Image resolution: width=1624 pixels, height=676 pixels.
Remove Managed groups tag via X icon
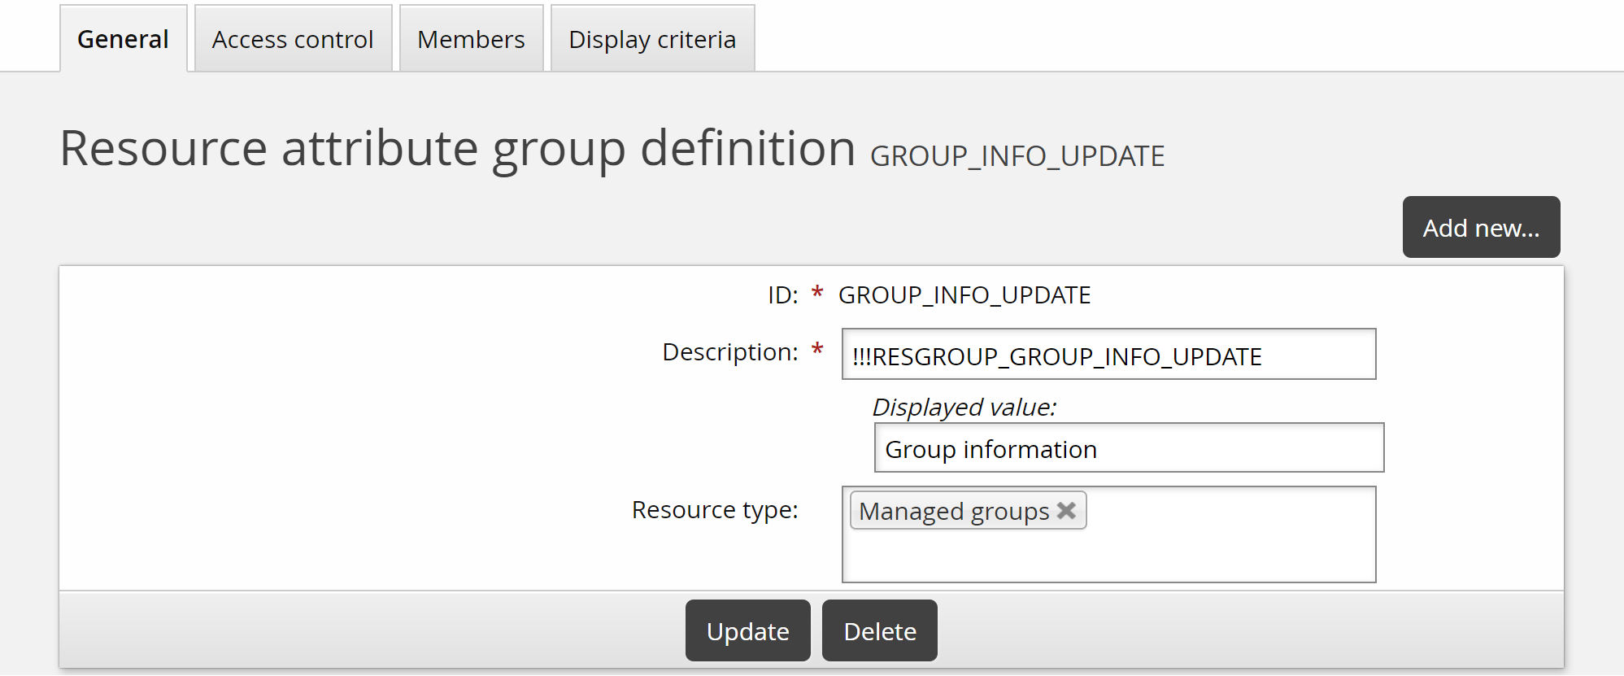pyautogui.click(x=1066, y=510)
